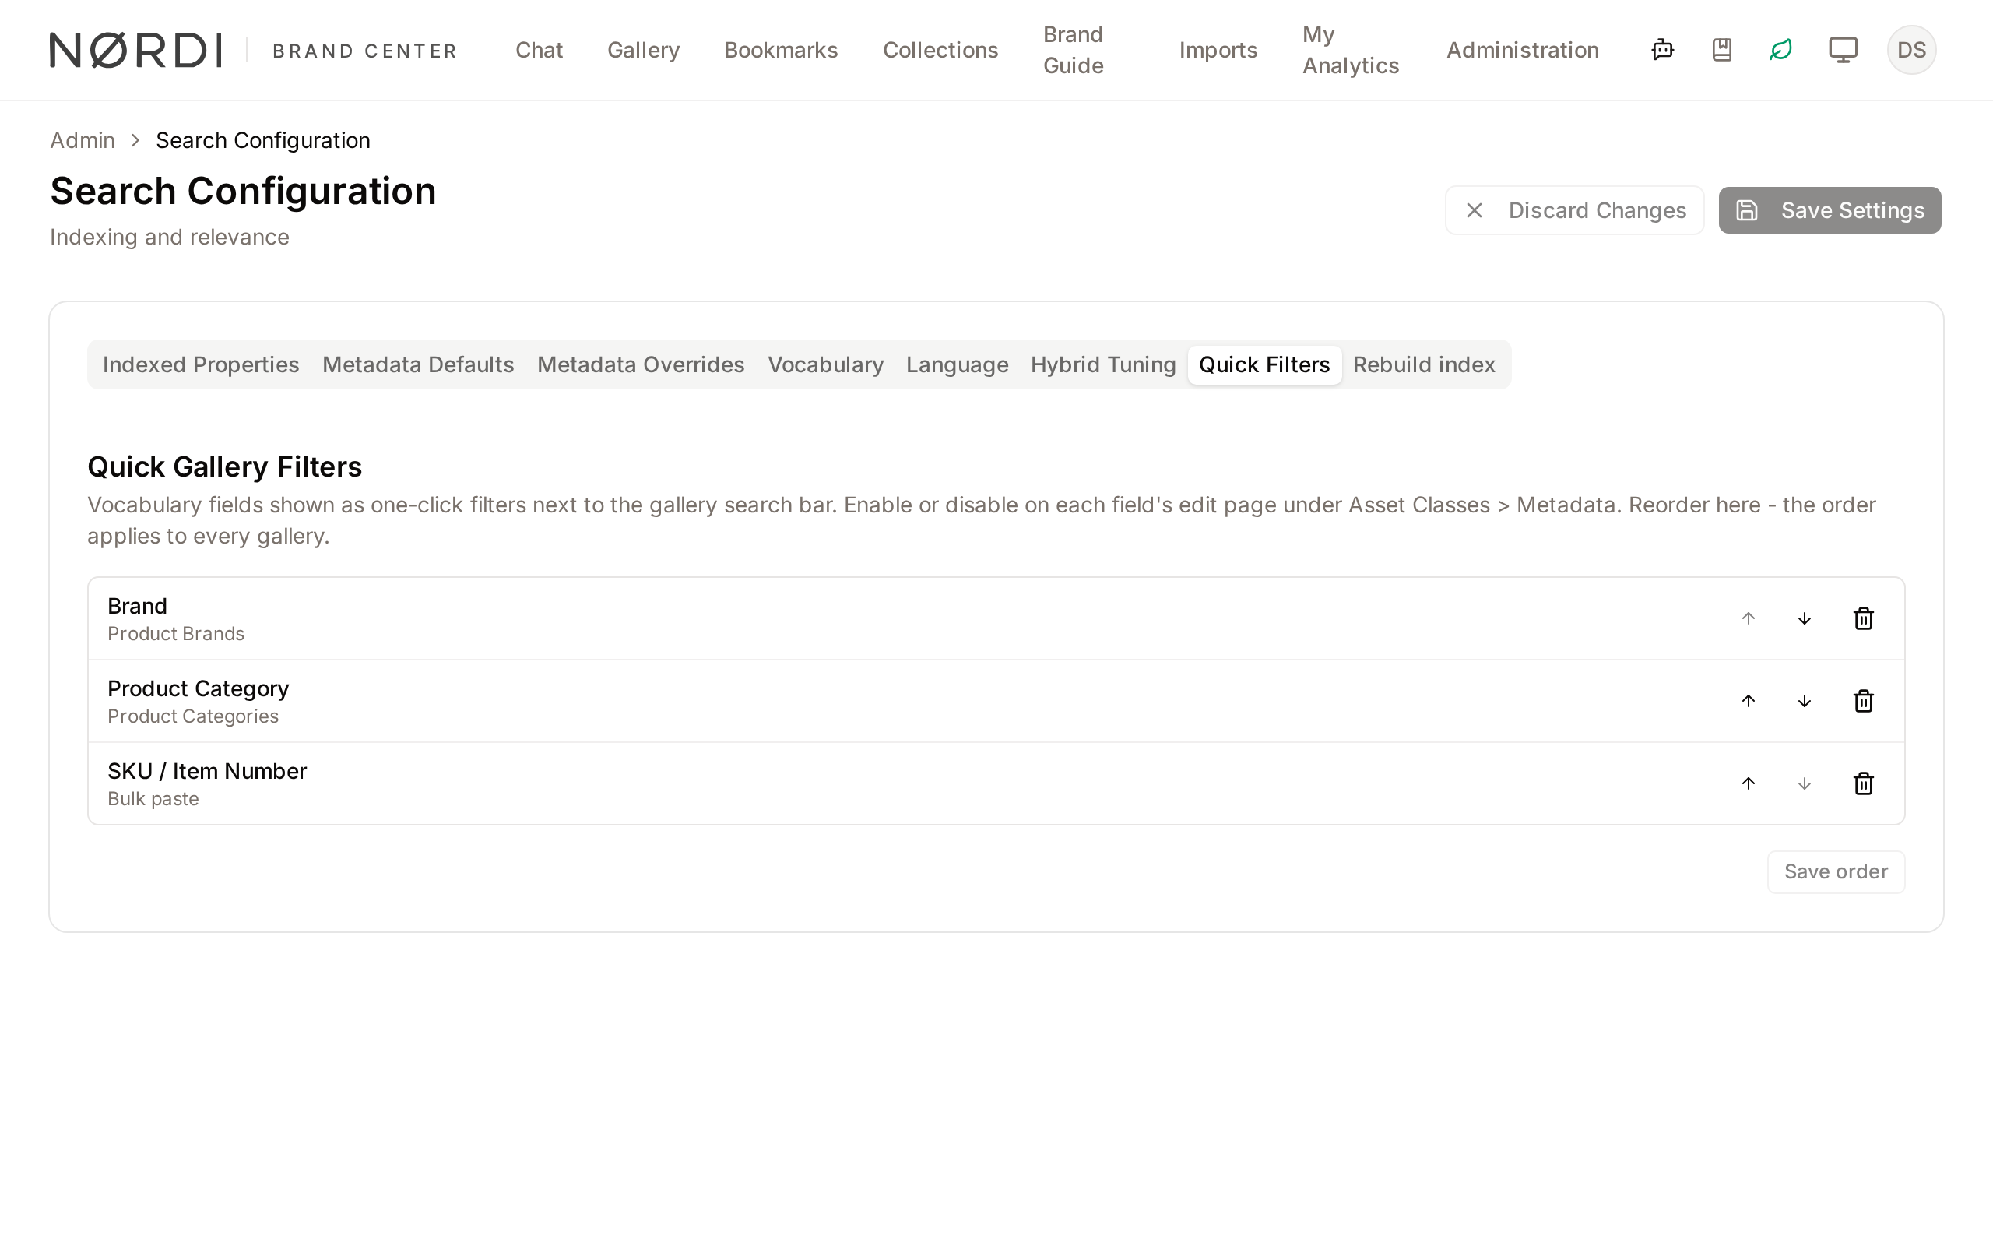Image resolution: width=1993 pixels, height=1246 pixels.
Task: Go to Admin breadcrumb link
Action: [x=83, y=140]
